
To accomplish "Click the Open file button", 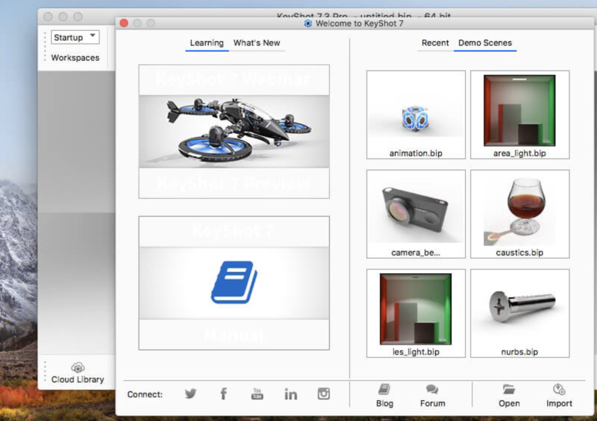I will pyautogui.click(x=509, y=395).
